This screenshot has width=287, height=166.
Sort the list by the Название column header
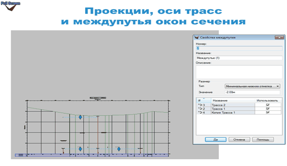[233, 100]
